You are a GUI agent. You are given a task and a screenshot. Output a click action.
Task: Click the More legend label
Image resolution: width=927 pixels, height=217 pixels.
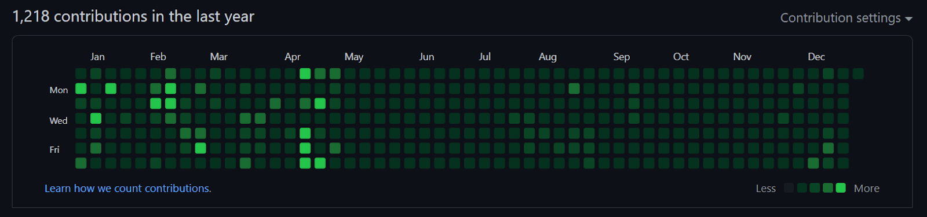[867, 189]
